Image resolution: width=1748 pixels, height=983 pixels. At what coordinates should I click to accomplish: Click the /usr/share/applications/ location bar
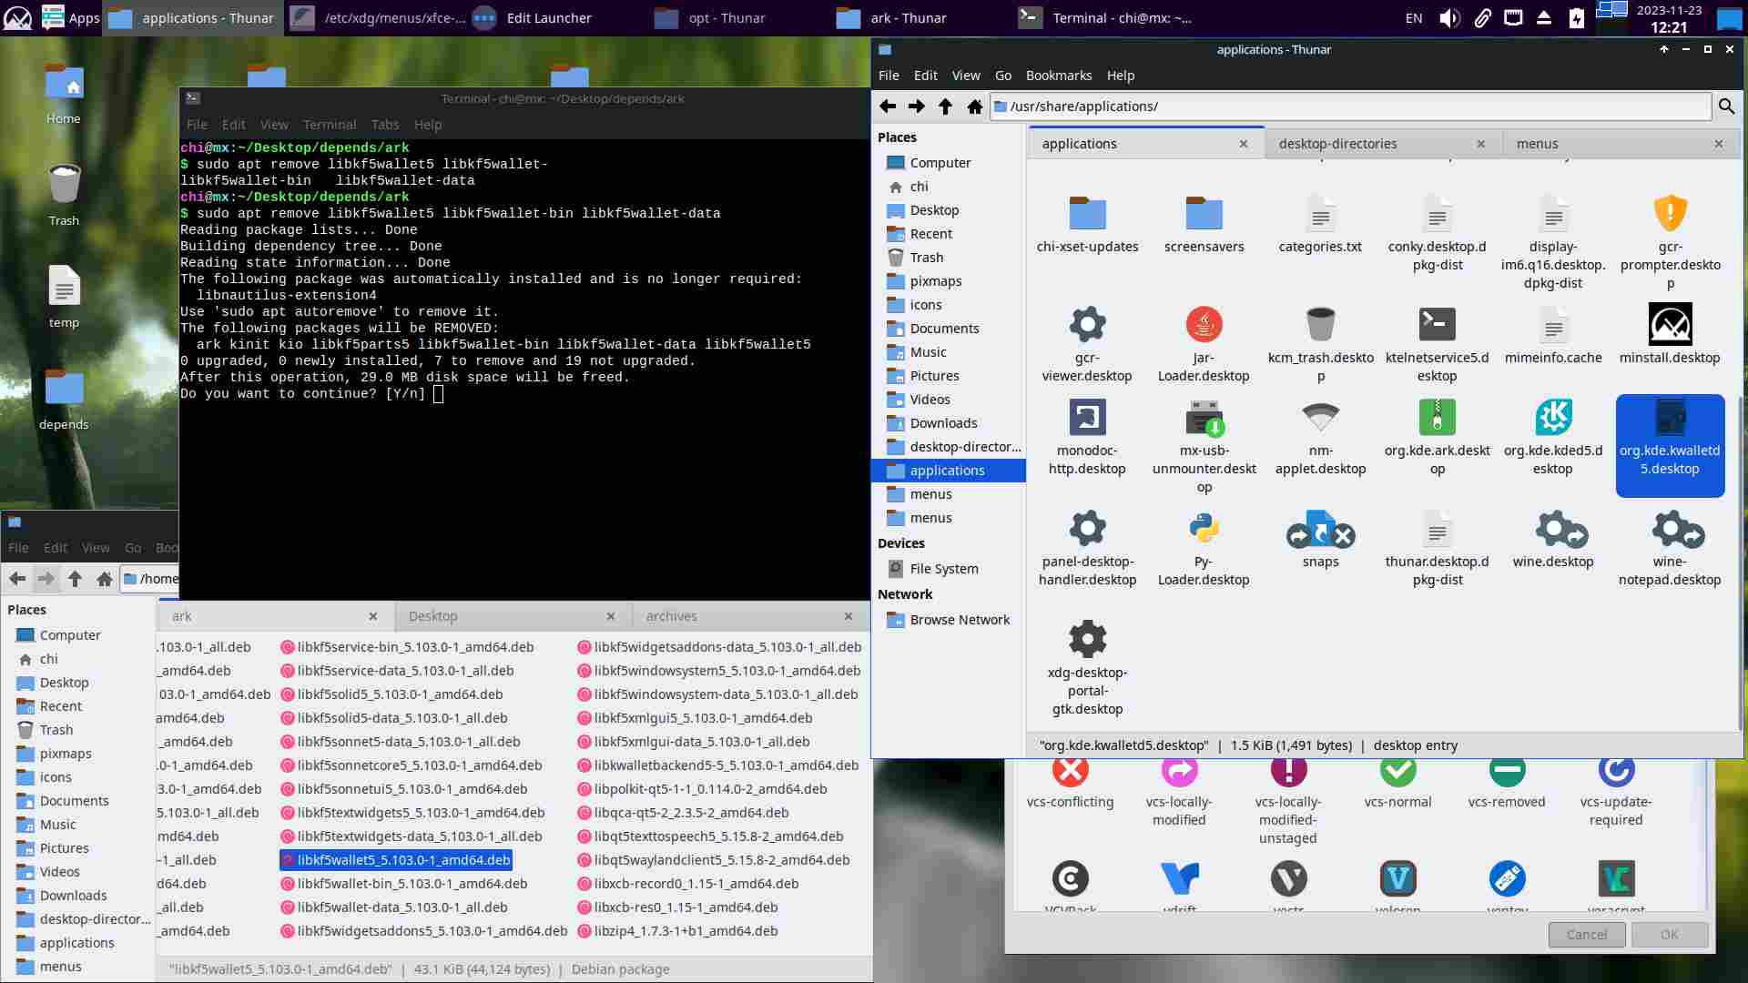coord(1347,106)
